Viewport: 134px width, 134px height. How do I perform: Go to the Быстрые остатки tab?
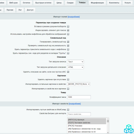pyautogui.click(x=43, y=3)
